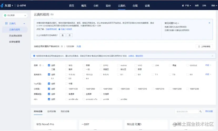Check the arm64-v8a ABI checkbox
Viewport: 218px width, 131px height.
[66, 99]
